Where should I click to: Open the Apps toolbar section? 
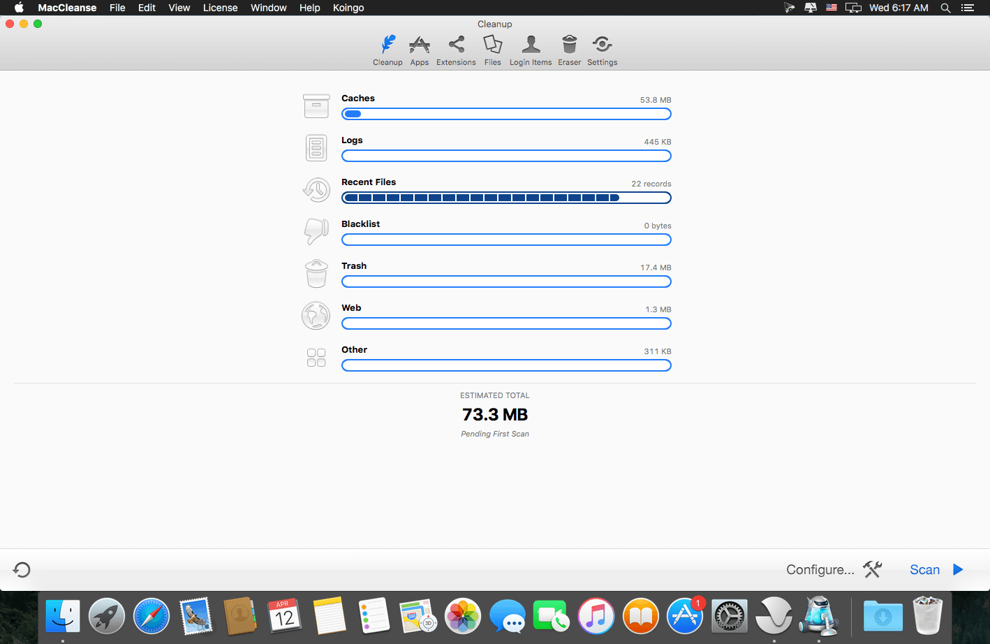419,50
